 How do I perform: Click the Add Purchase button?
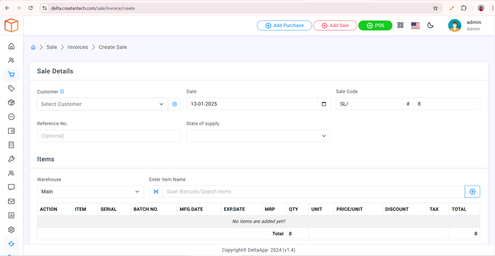click(284, 25)
